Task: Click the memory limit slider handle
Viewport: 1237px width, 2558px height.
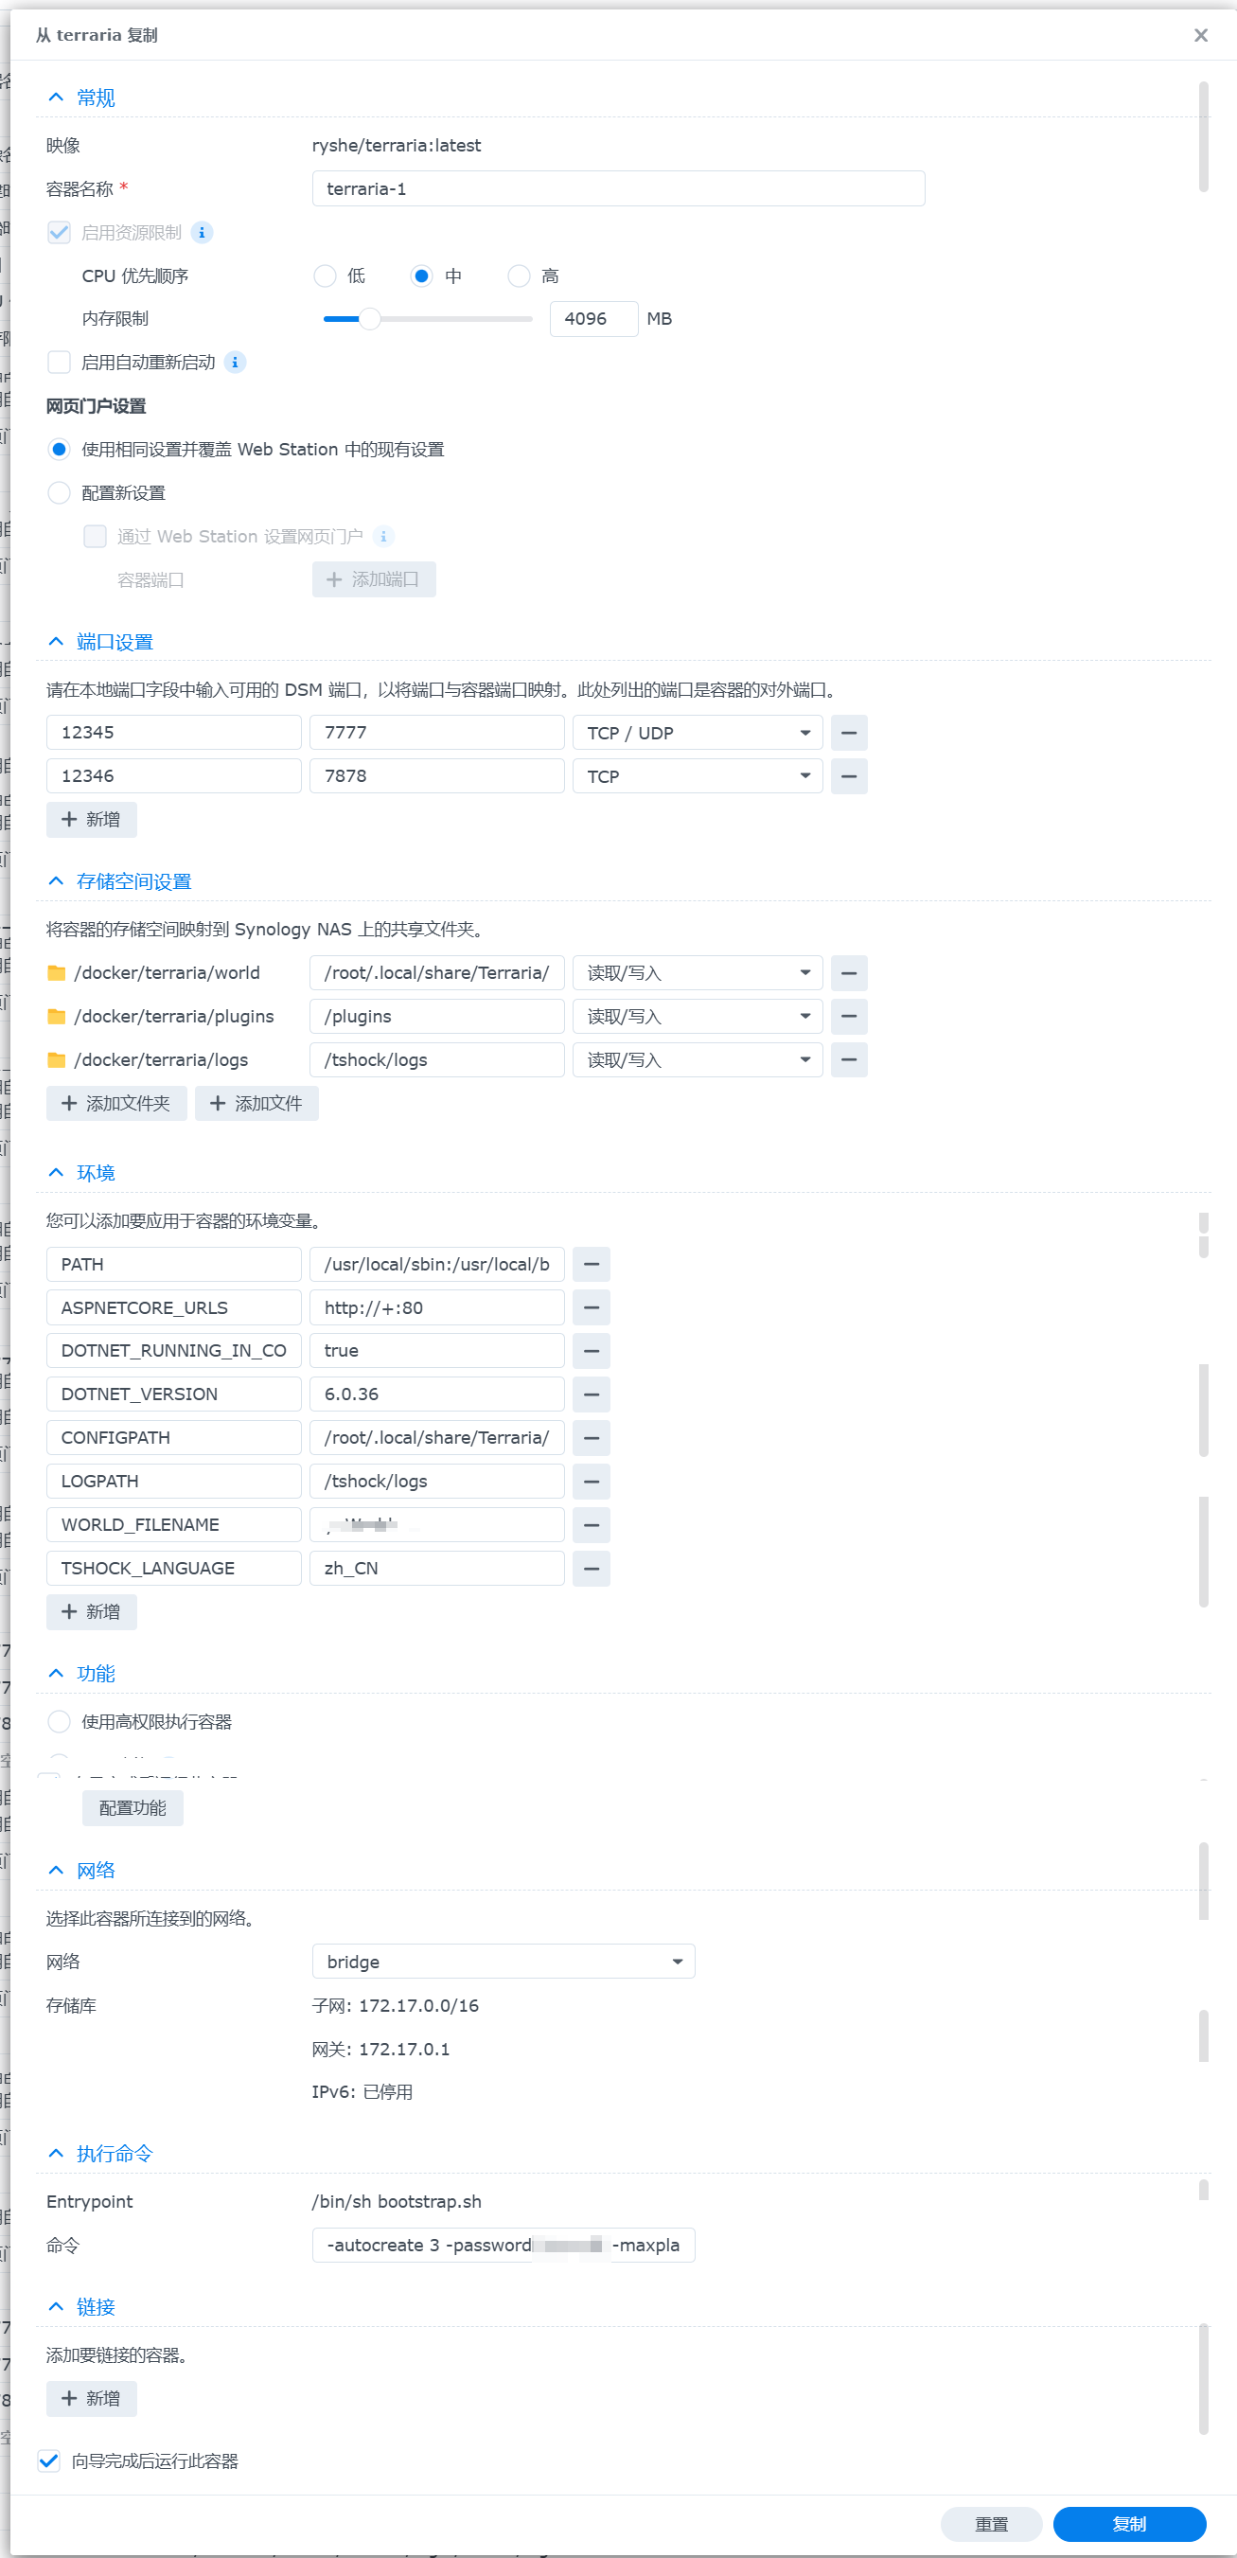Action: [369, 319]
